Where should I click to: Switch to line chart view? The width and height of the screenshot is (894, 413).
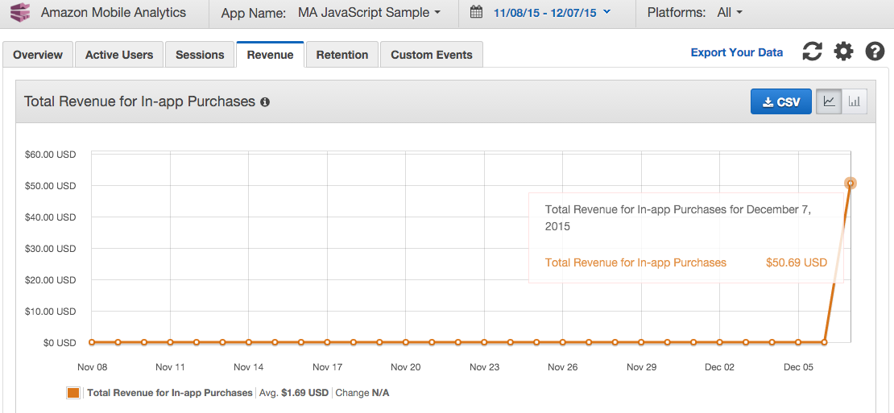829,101
